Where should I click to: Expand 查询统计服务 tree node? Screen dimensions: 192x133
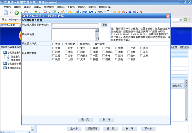pos(14,68)
